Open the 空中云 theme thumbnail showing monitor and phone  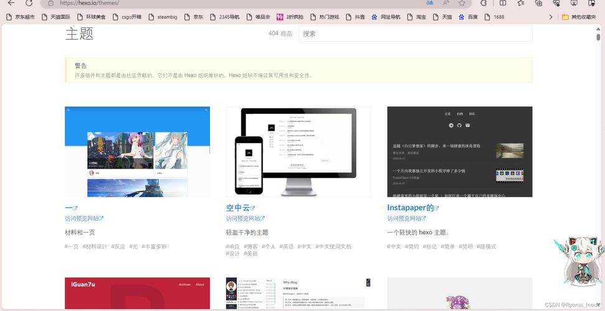coord(298,151)
